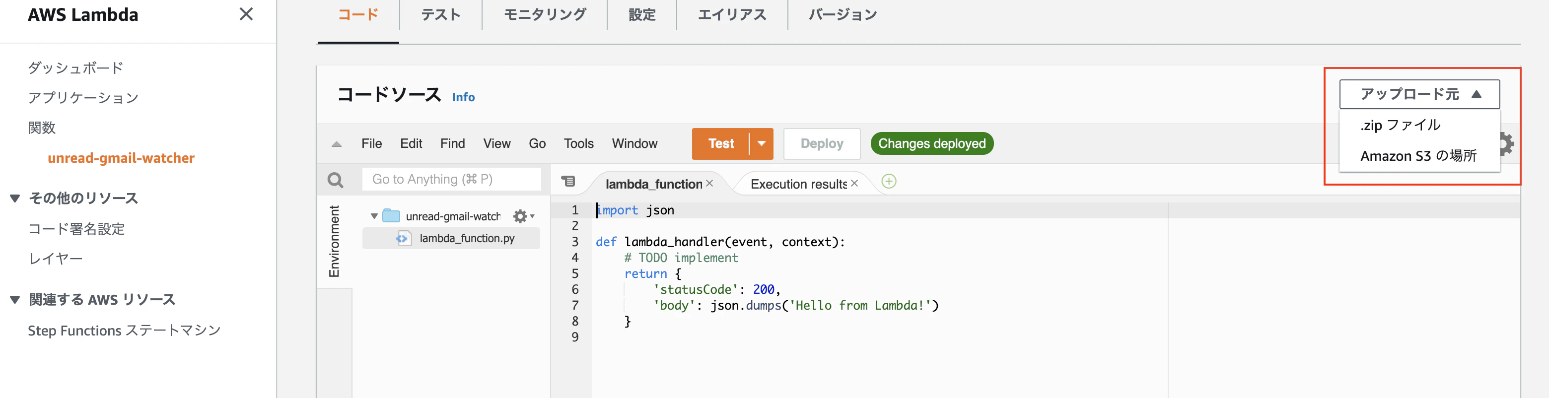Screen dimensions: 1549x398
Task: Click the 'import json' code line
Action: coord(635,210)
